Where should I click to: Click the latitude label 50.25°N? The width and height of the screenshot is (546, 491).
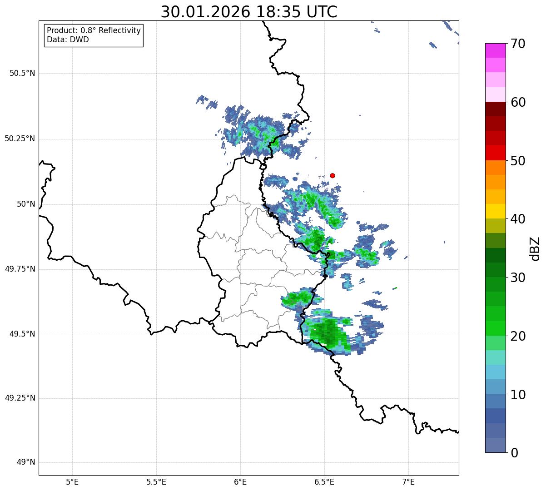click(x=20, y=139)
